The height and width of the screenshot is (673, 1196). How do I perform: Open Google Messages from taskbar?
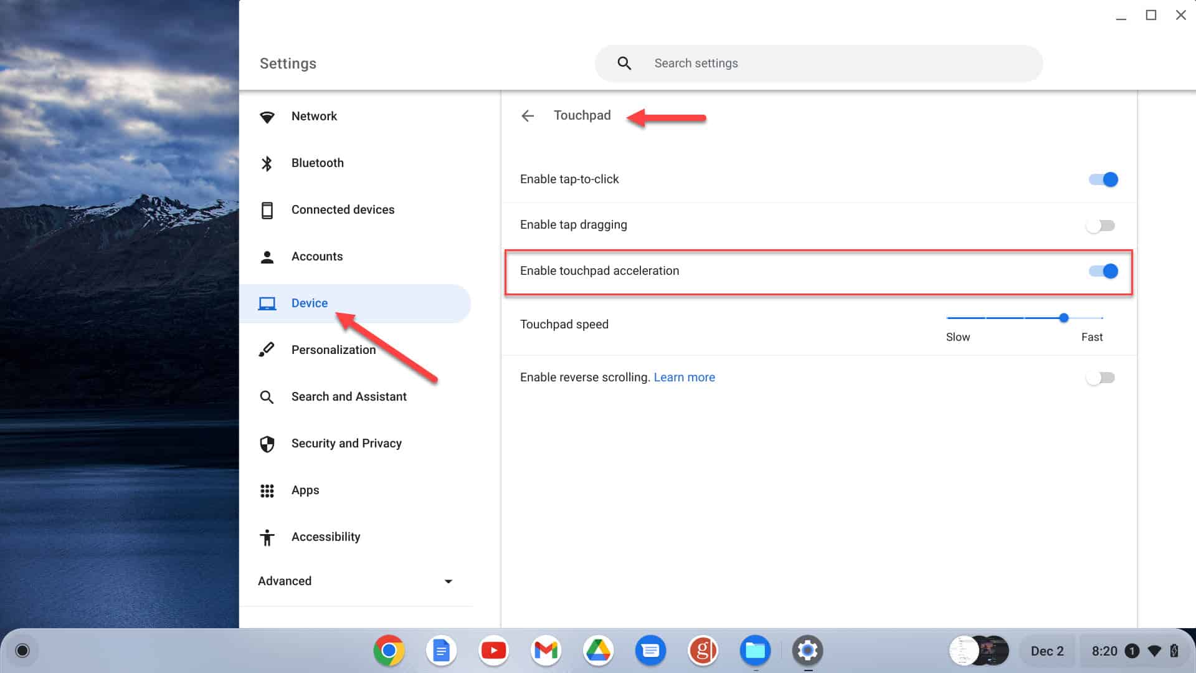pyautogui.click(x=650, y=651)
